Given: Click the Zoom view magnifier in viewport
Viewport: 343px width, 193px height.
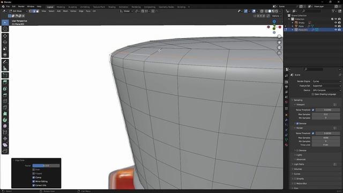Looking at the screenshot, I should point(279,36).
